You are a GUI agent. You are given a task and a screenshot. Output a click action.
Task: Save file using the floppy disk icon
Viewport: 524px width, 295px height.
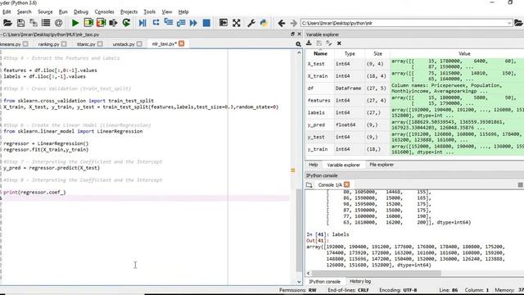20,23
